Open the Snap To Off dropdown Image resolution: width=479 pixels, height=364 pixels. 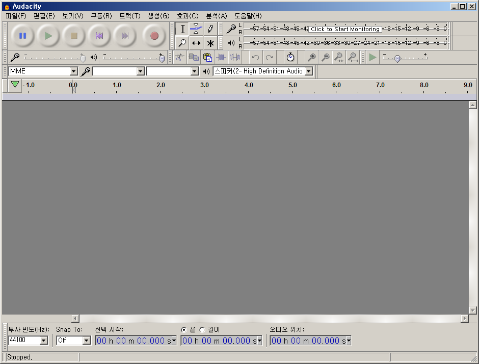87,340
